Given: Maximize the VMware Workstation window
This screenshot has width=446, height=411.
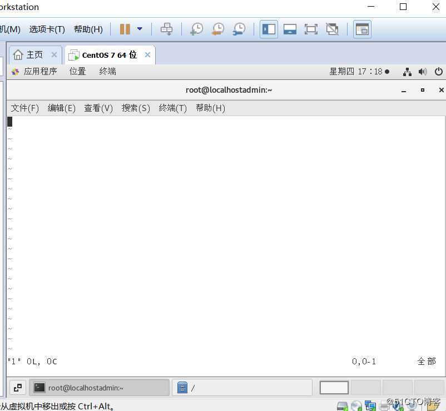Looking at the screenshot, I should coord(403,6).
